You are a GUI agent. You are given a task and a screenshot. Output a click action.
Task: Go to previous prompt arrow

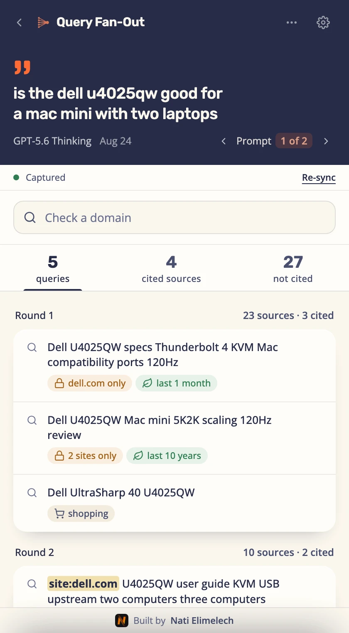[x=224, y=141]
